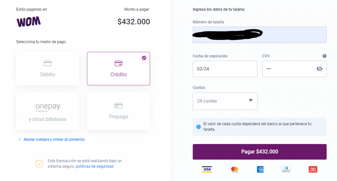
Task: Click the CVV help question mark icon
Action: click(324, 56)
